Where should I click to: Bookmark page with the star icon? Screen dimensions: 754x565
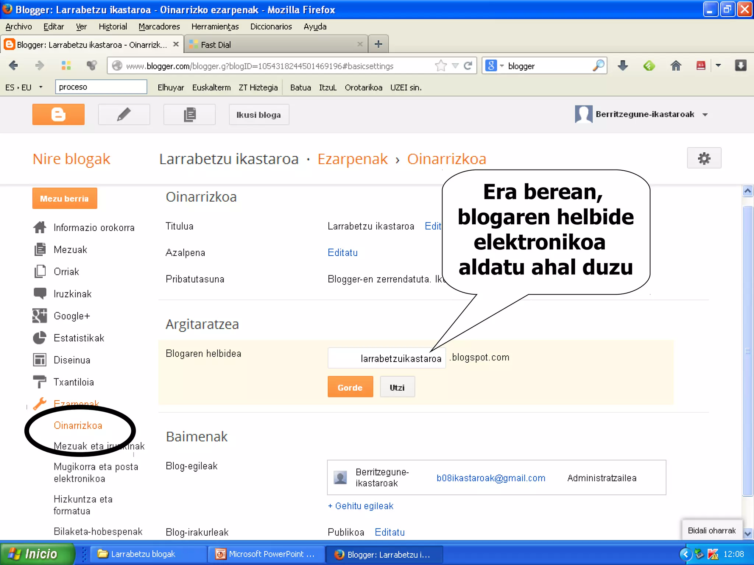[441, 65]
